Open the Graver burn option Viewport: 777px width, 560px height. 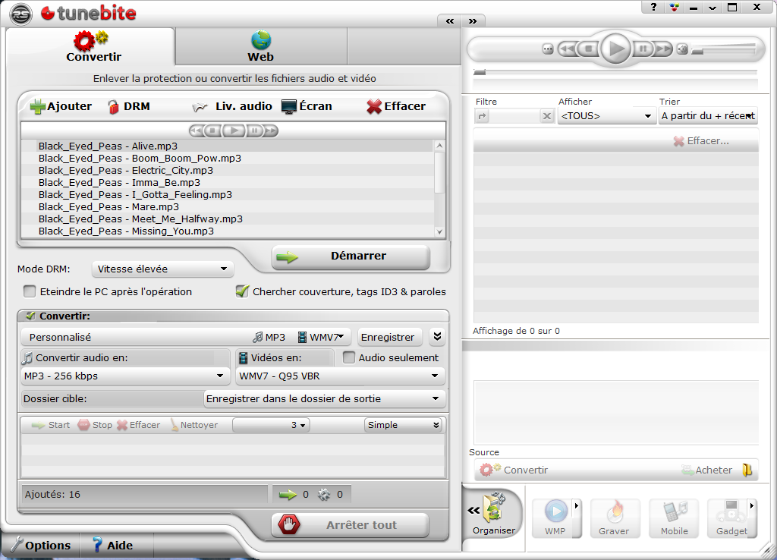tap(615, 518)
